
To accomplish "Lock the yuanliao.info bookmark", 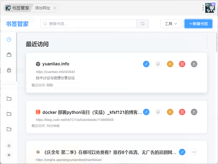I will [194, 64].
